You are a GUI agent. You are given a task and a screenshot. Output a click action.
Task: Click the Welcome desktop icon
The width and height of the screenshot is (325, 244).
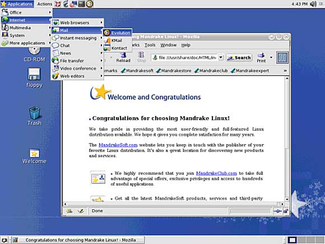point(34,156)
